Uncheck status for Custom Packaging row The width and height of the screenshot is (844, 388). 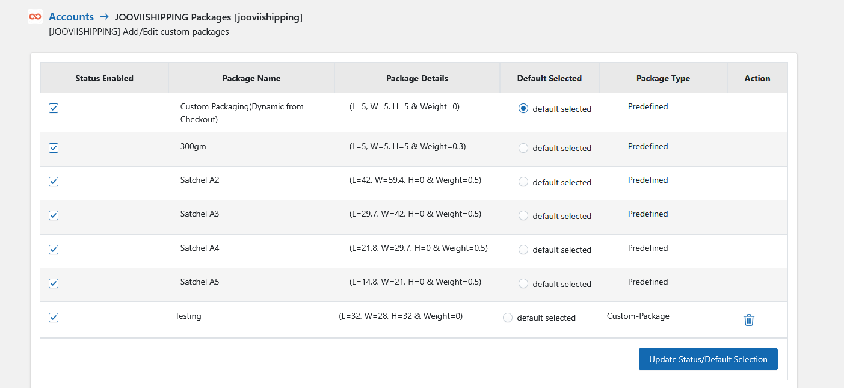pos(54,108)
